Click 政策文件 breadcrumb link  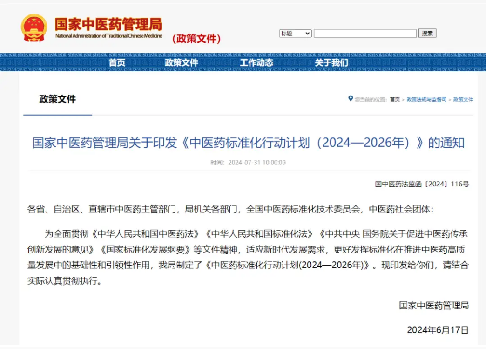coord(462,99)
